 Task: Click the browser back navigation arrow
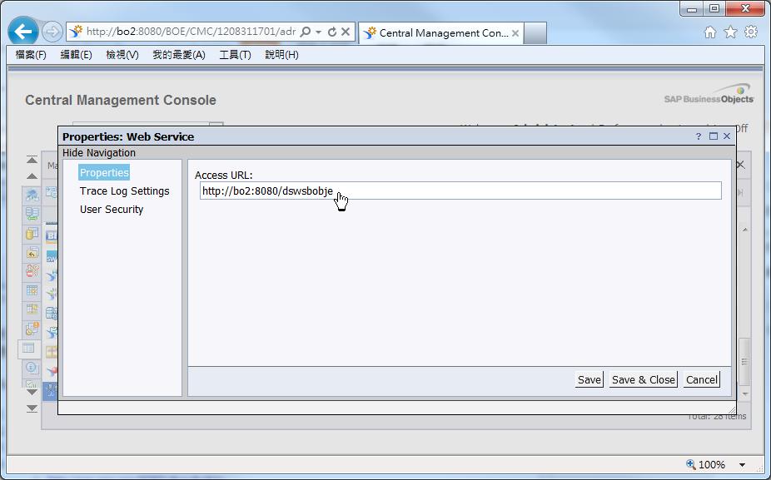click(22, 32)
